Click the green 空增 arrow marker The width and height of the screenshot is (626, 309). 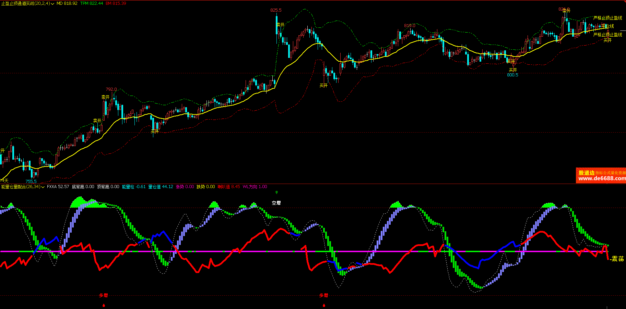coord(276,193)
